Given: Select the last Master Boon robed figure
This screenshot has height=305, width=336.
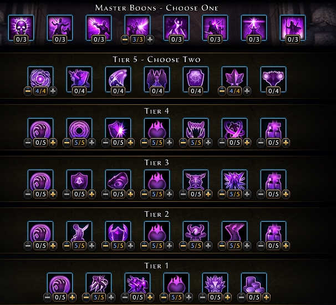Looking at the screenshot, I should coord(293,28).
